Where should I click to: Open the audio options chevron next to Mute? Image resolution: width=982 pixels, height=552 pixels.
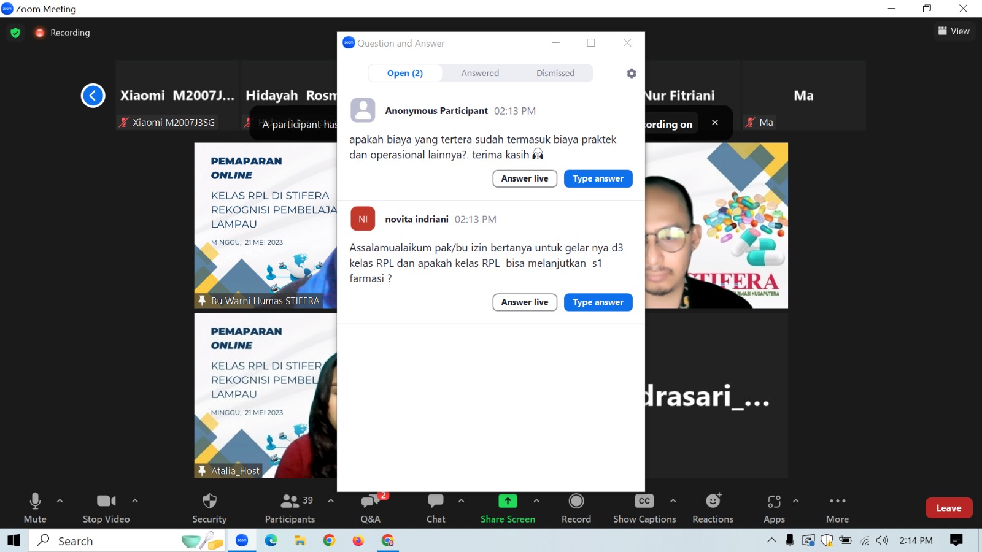[x=60, y=501]
